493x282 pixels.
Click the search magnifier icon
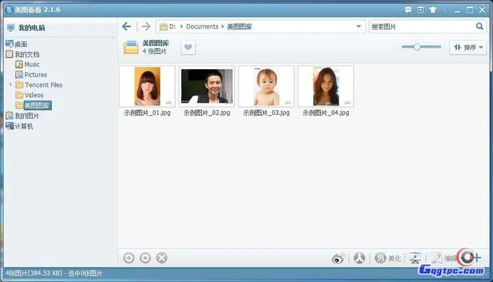pyautogui.click(x=479, y=27)
